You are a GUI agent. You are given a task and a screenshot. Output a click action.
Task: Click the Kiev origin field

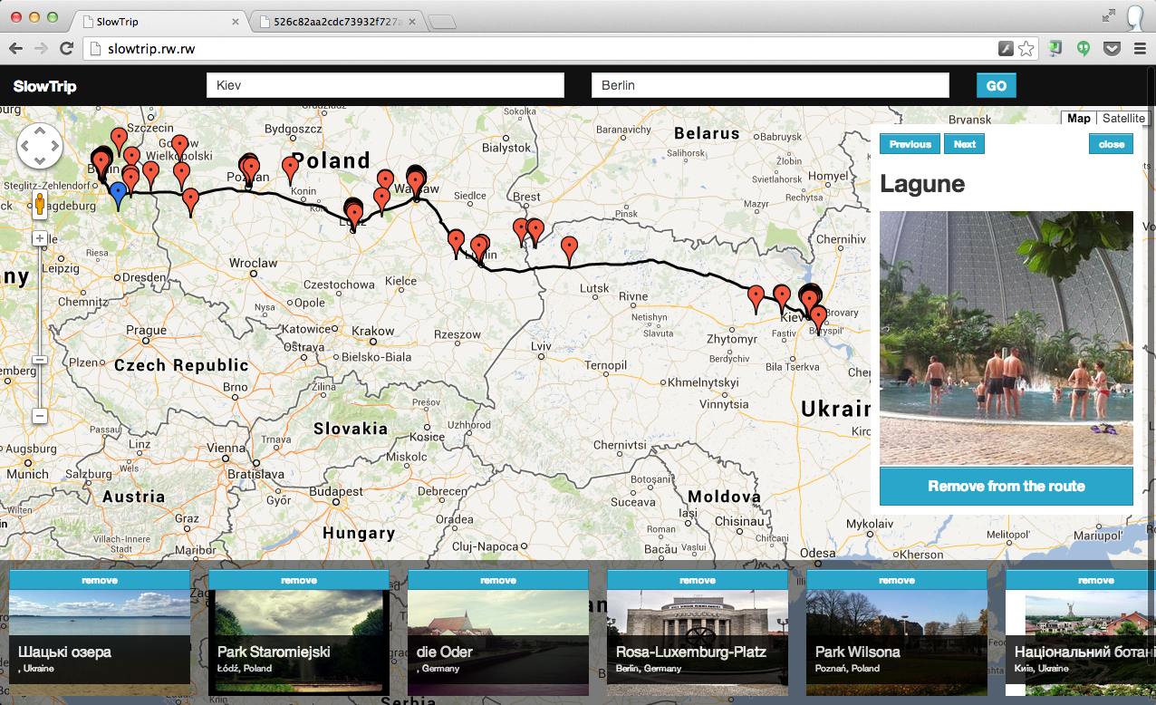point(386,85)
